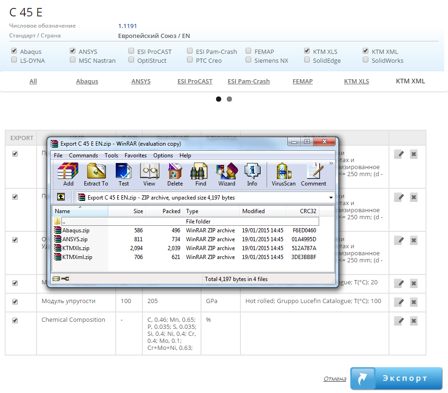
Task: Launch the WinRAR Wizard
Action: 226,174
